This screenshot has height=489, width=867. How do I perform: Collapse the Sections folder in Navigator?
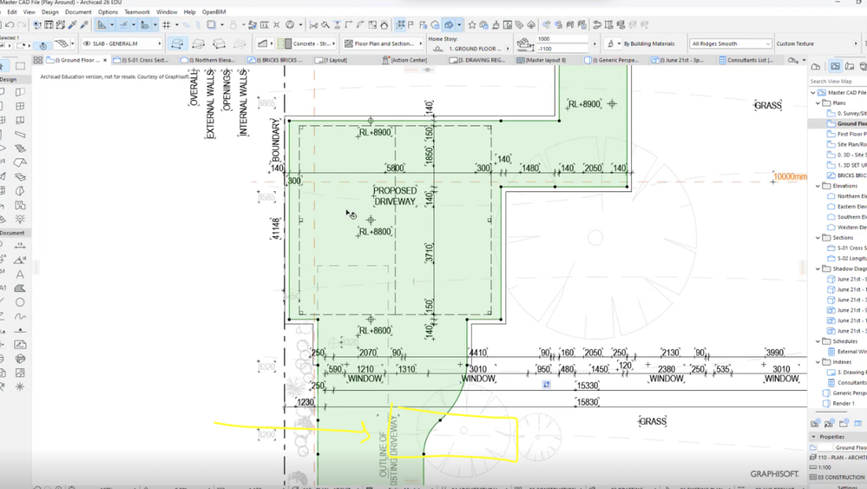tap(818, 238)
